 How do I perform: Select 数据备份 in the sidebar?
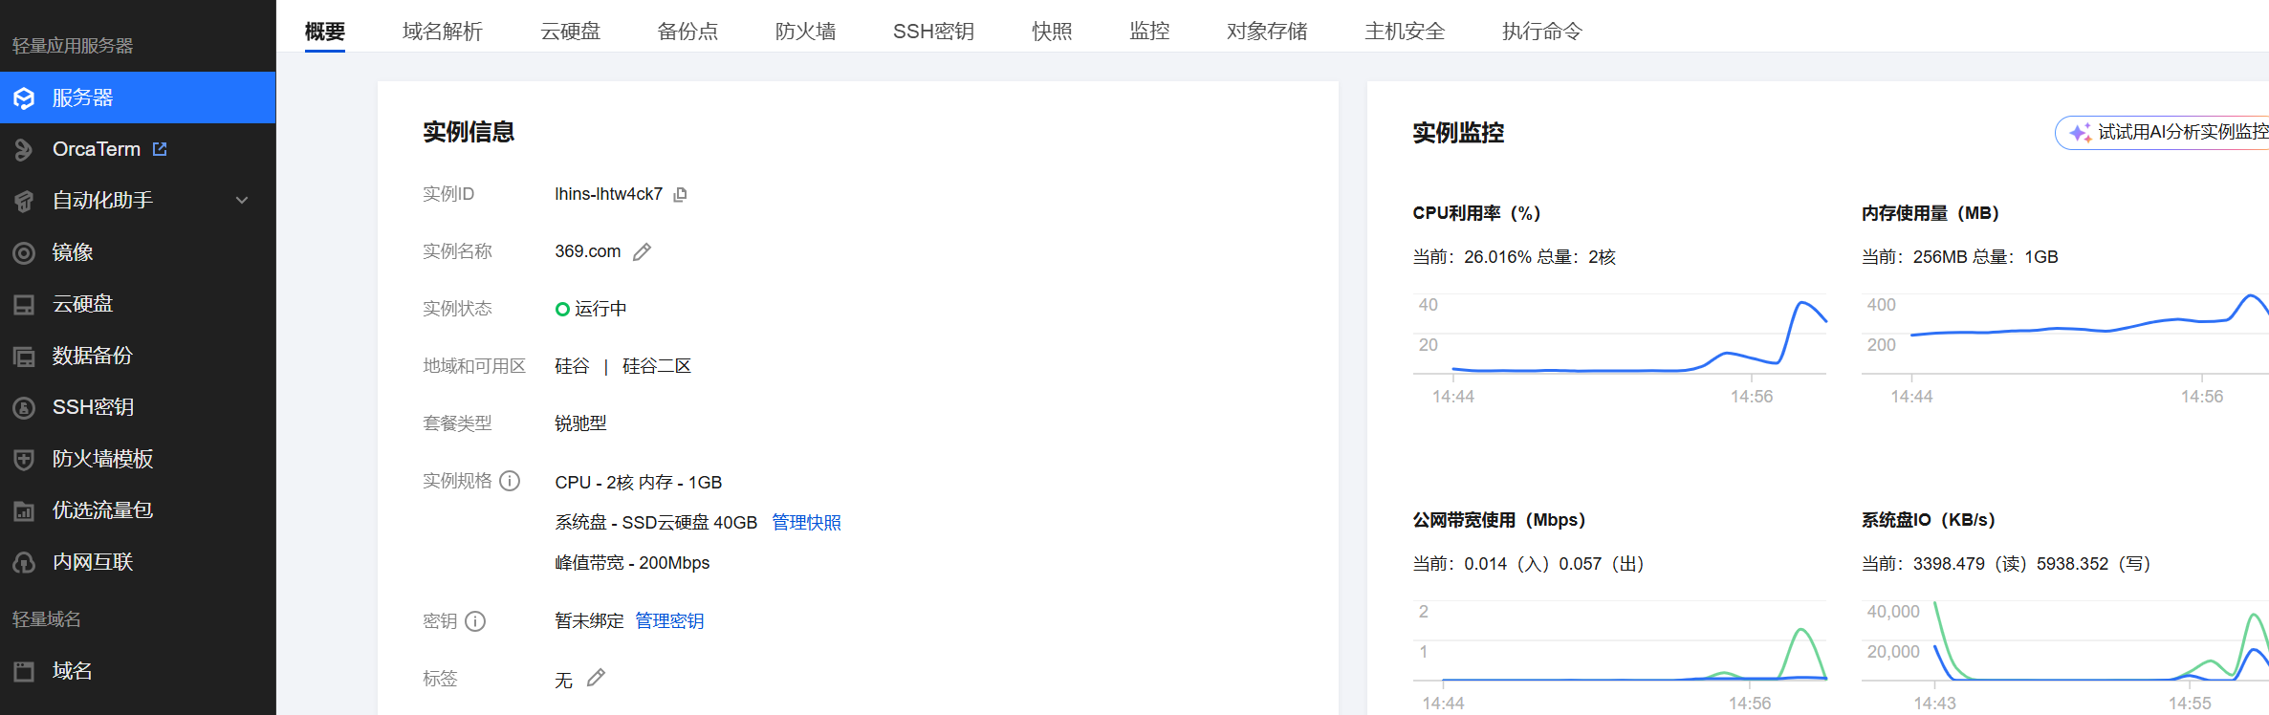click(x=138, y=356)
